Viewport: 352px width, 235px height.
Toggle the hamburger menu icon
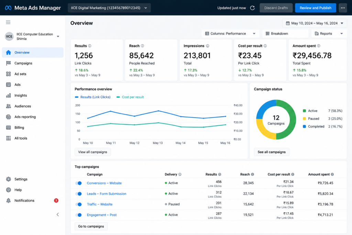[x=8, y=22]
